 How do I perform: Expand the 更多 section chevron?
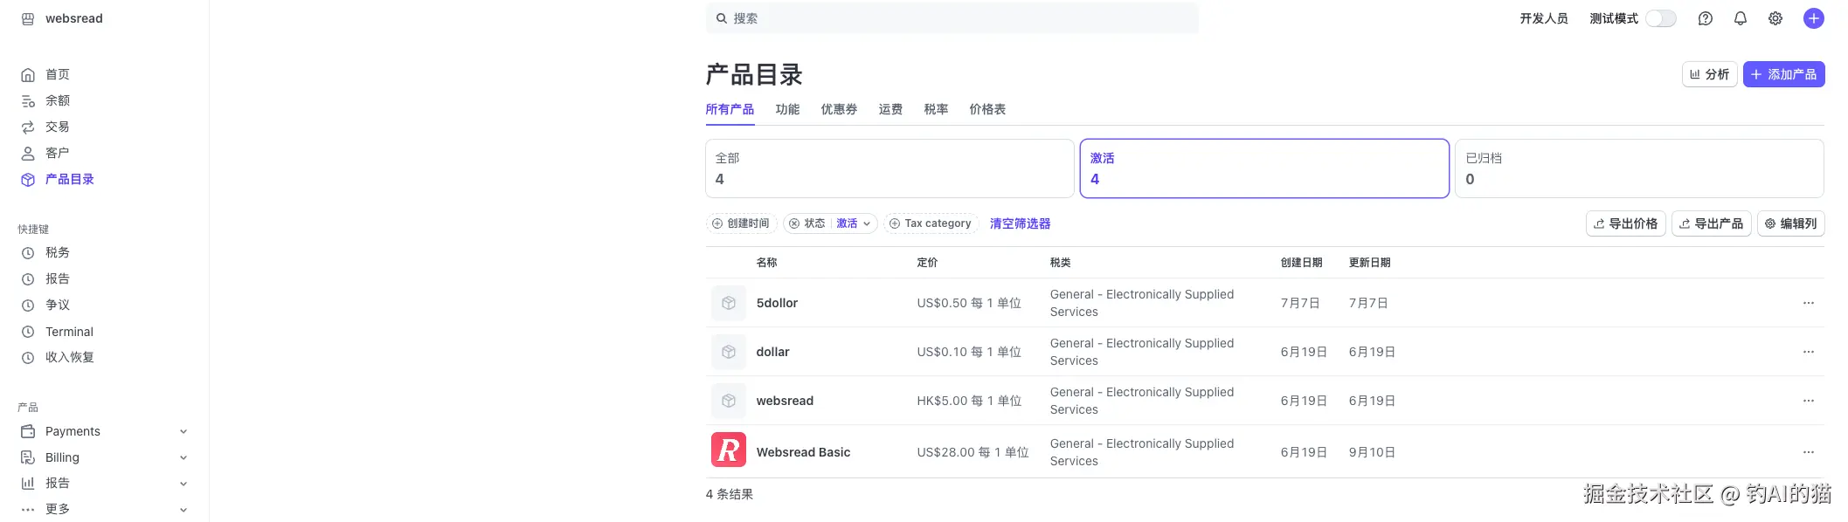tap(183, 510)
